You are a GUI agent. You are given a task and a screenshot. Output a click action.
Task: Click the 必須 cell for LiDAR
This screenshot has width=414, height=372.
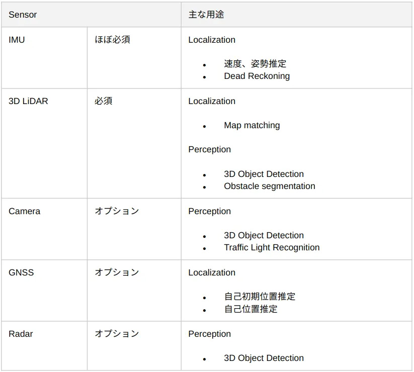click(134, 143)
